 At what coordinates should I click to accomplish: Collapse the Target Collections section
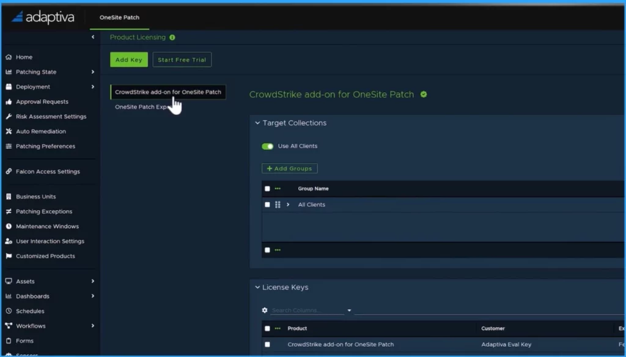tap(257, 123)
